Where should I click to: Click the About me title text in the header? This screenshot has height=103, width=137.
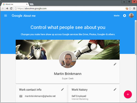[30, 16]
